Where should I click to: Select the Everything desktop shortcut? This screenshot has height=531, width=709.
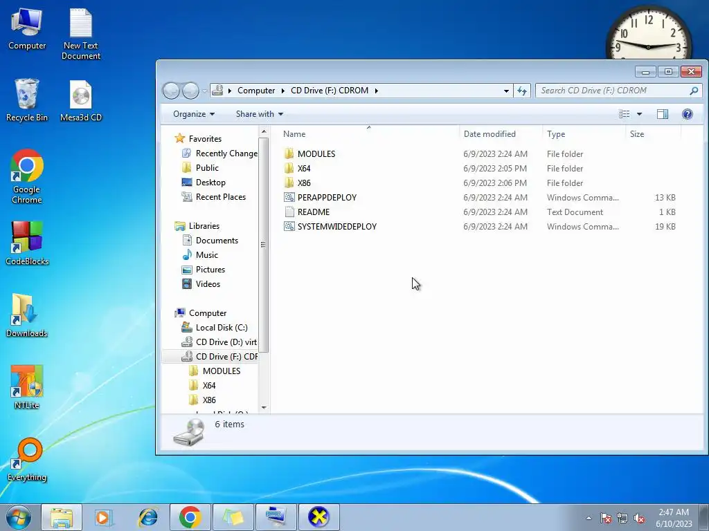(x=27, y=459)
